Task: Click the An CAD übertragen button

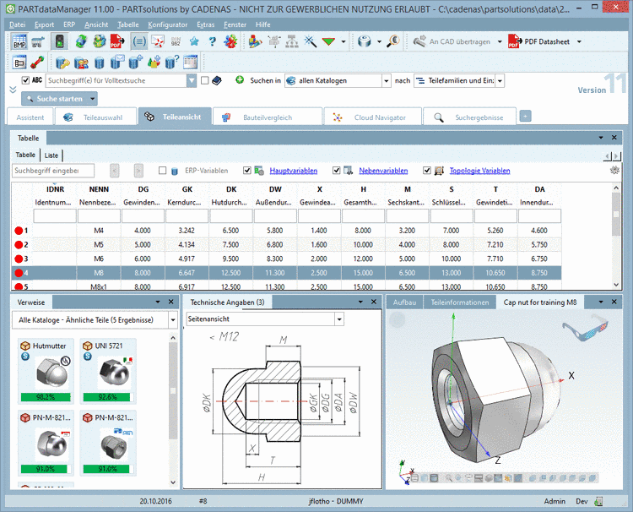Action: [x=452, y=41]
